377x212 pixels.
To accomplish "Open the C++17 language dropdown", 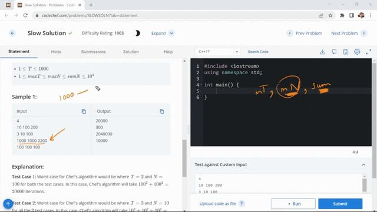I will tap(218, 52).
